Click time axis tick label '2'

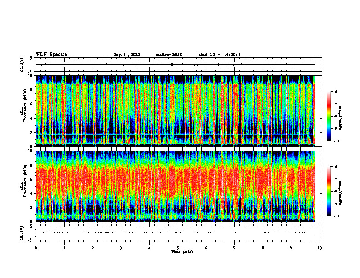pos(93,248)
